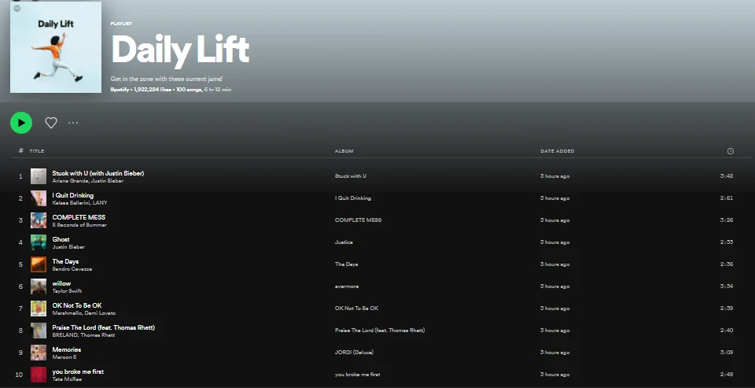Select song title Memories
Screen dimensions: 755x388
click(x=66, y=349)
